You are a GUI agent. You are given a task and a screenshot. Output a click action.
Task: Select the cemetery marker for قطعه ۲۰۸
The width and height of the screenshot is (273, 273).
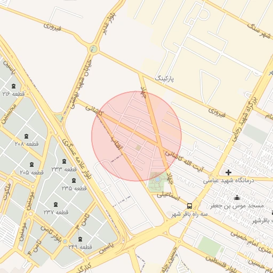27,136
